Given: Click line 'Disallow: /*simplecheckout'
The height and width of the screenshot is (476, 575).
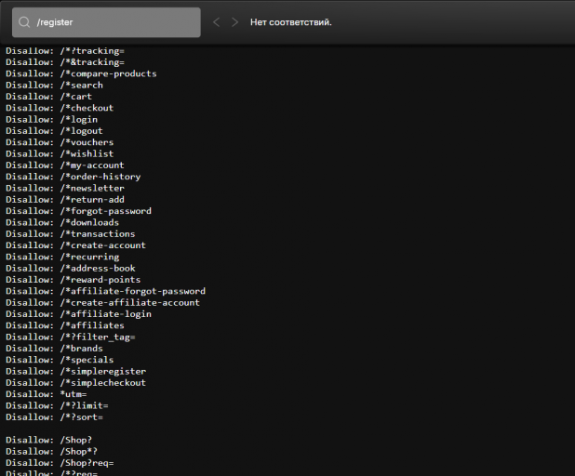Looking at the screenshot, I should (x=76, y=382).
